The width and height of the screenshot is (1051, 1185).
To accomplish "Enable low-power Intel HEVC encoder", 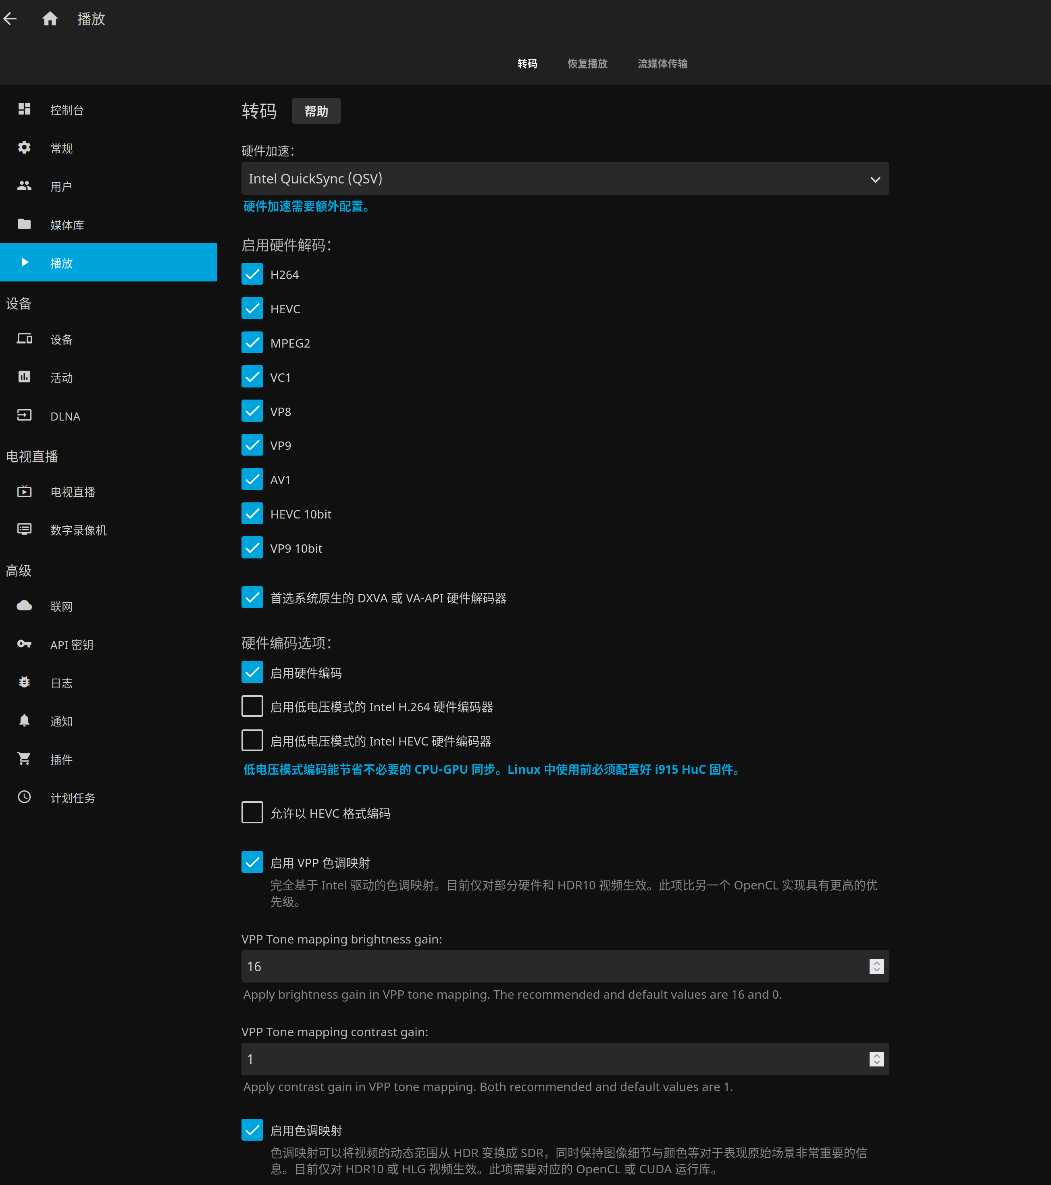I will pos(252,741).
